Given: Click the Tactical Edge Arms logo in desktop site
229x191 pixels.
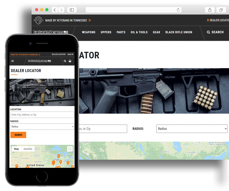Looking at the screenshot, I should (x=51, y=32).
